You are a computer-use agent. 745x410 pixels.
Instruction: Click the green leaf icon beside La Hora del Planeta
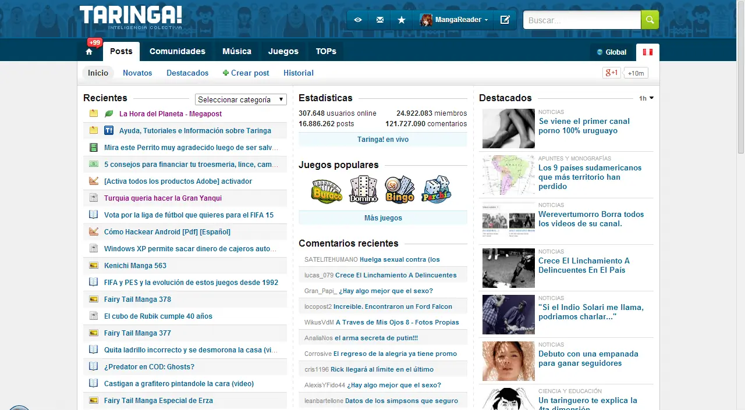(109, 114)
